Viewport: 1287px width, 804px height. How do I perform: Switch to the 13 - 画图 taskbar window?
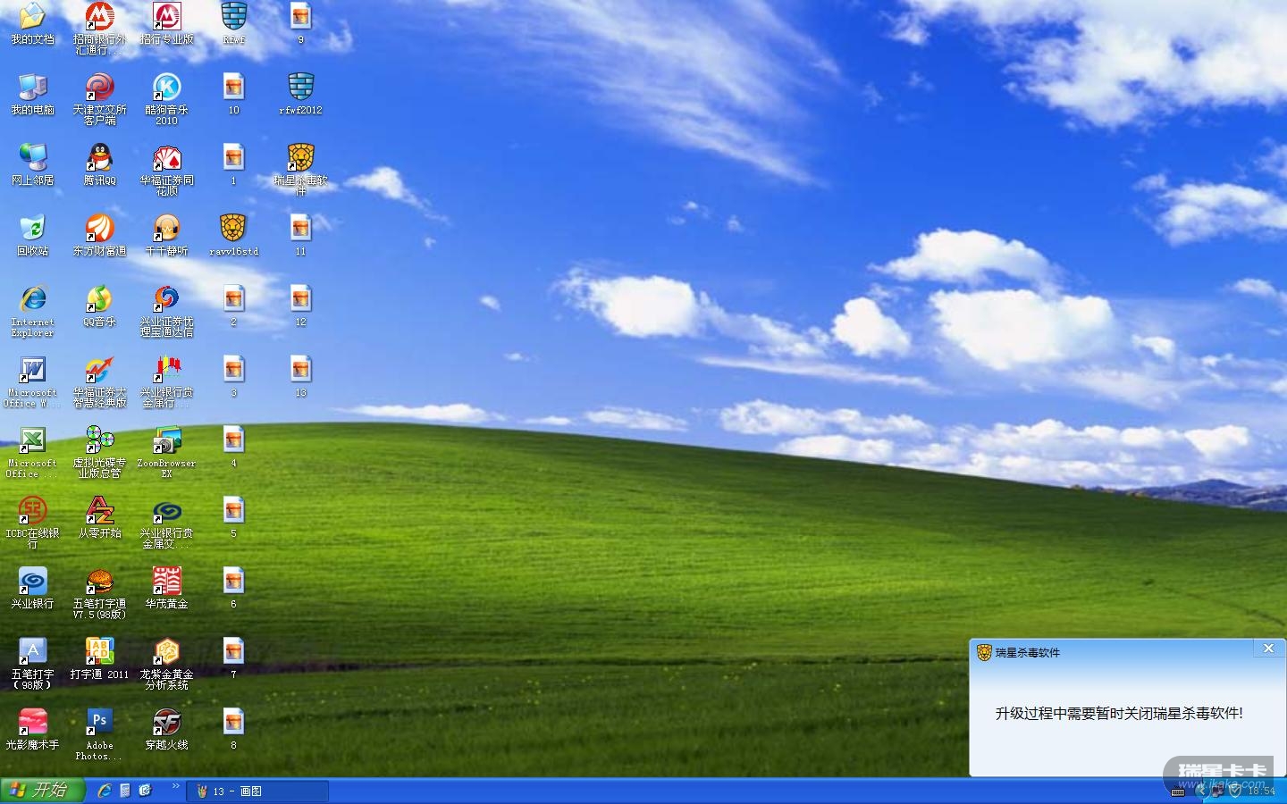point(257,791)
